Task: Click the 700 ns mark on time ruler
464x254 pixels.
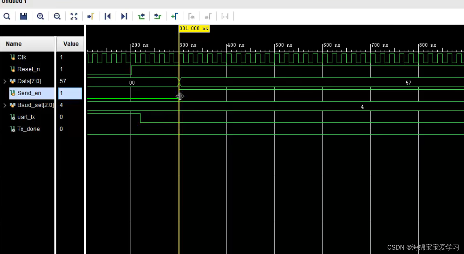Action: pos(379,45)
